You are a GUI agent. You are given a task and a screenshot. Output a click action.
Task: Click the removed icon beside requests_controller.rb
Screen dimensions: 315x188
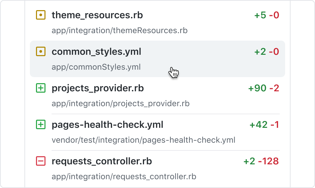[41, 161]
